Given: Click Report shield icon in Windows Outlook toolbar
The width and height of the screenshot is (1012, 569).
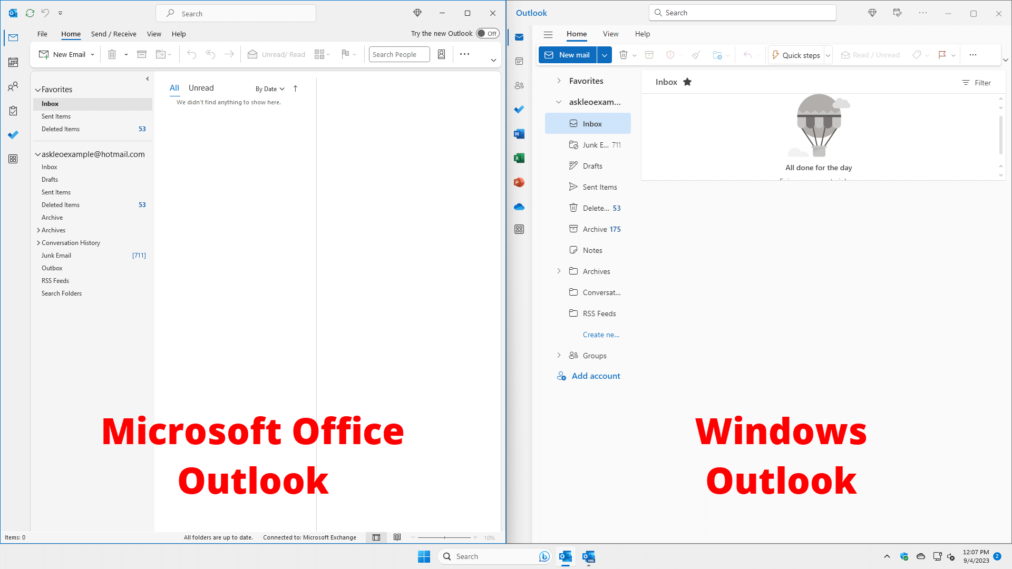Looking at the screenshot, I should point(670,55).
